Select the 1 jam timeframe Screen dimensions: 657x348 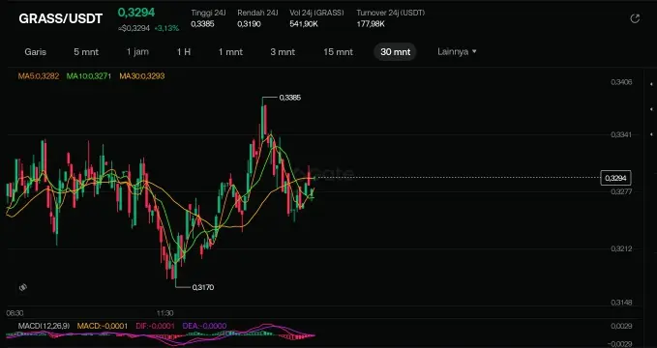point(137,52)
